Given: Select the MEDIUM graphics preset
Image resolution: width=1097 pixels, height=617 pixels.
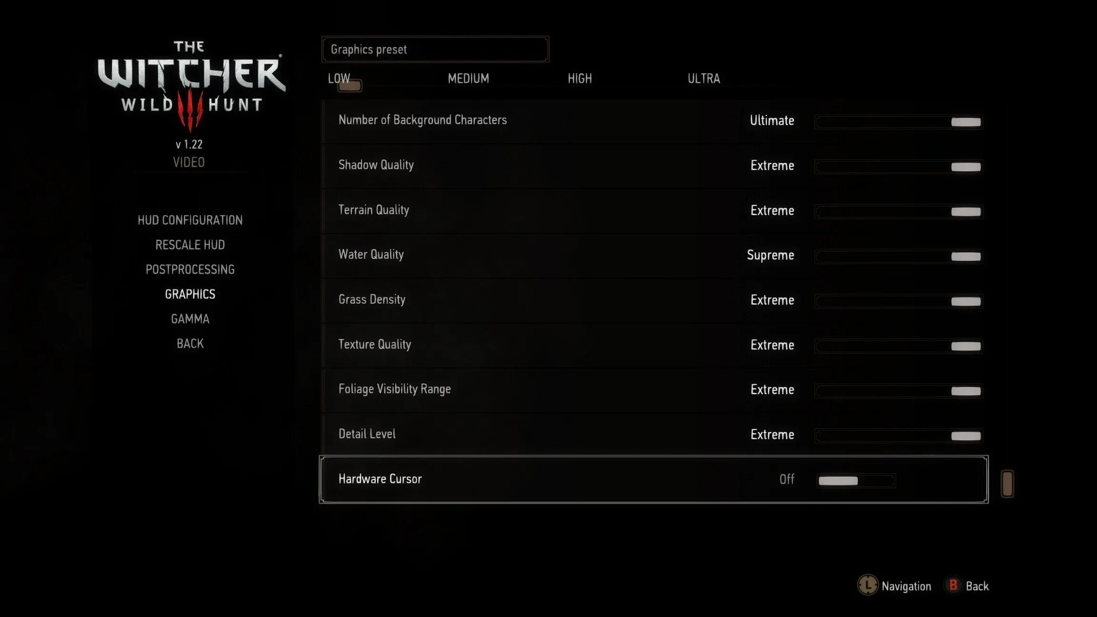Looking at the screenshot, I should click(468, 79).
